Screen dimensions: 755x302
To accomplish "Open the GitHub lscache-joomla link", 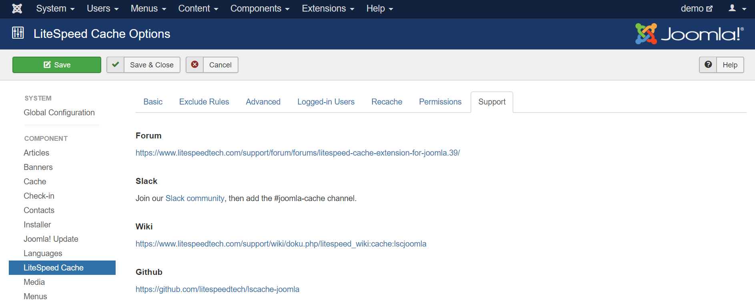I will click(x=217, y=289).
